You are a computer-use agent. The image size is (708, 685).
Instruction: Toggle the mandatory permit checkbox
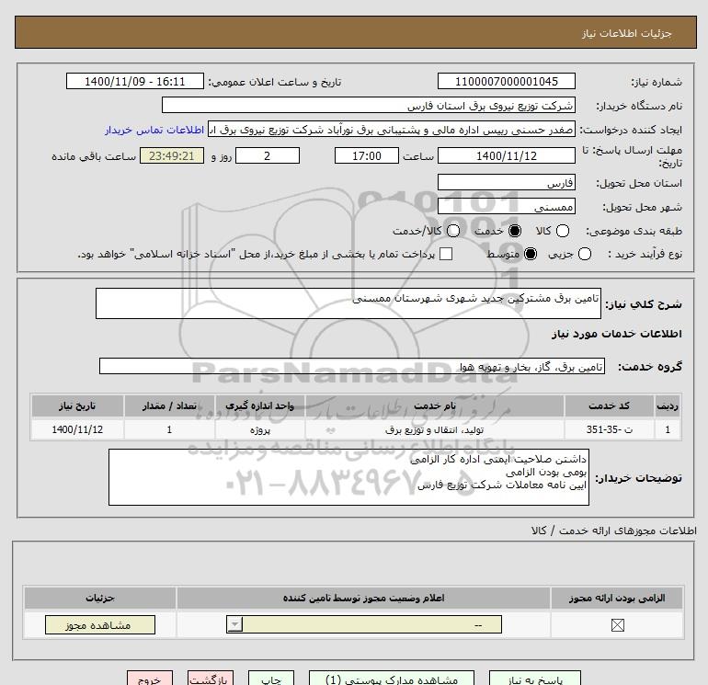tap(617, 625)
